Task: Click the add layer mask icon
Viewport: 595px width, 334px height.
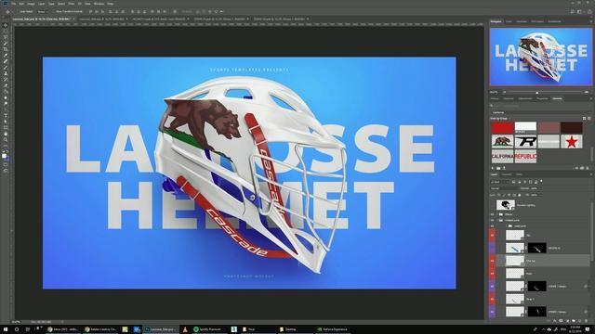Action: click(561, 321)
